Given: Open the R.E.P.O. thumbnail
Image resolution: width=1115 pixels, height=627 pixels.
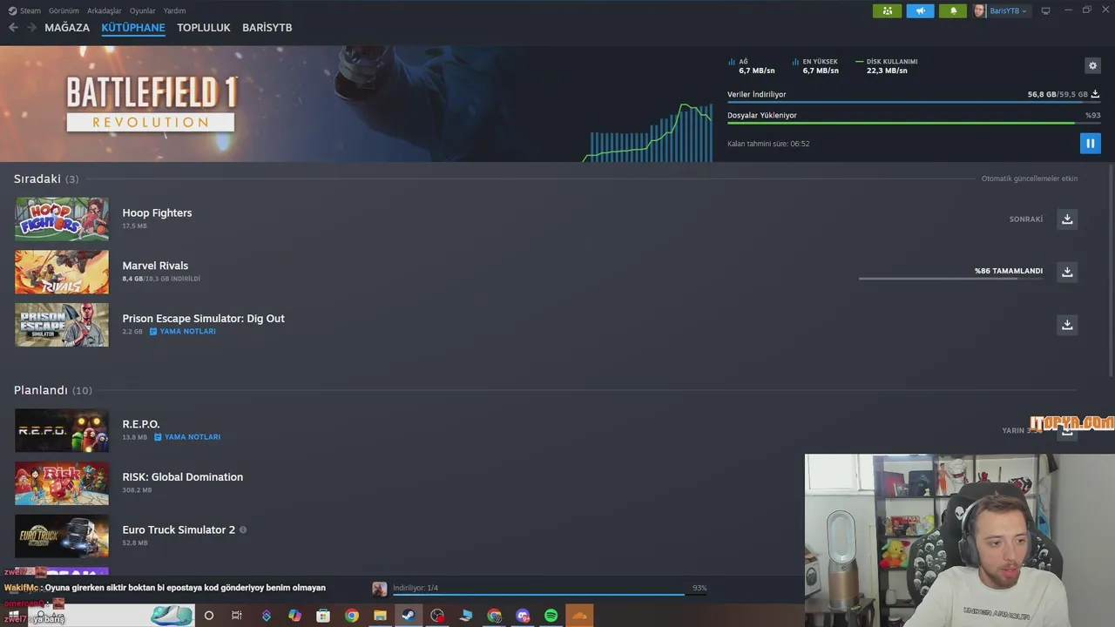Looking at the screenshot, I should click(x=62, y=430).
